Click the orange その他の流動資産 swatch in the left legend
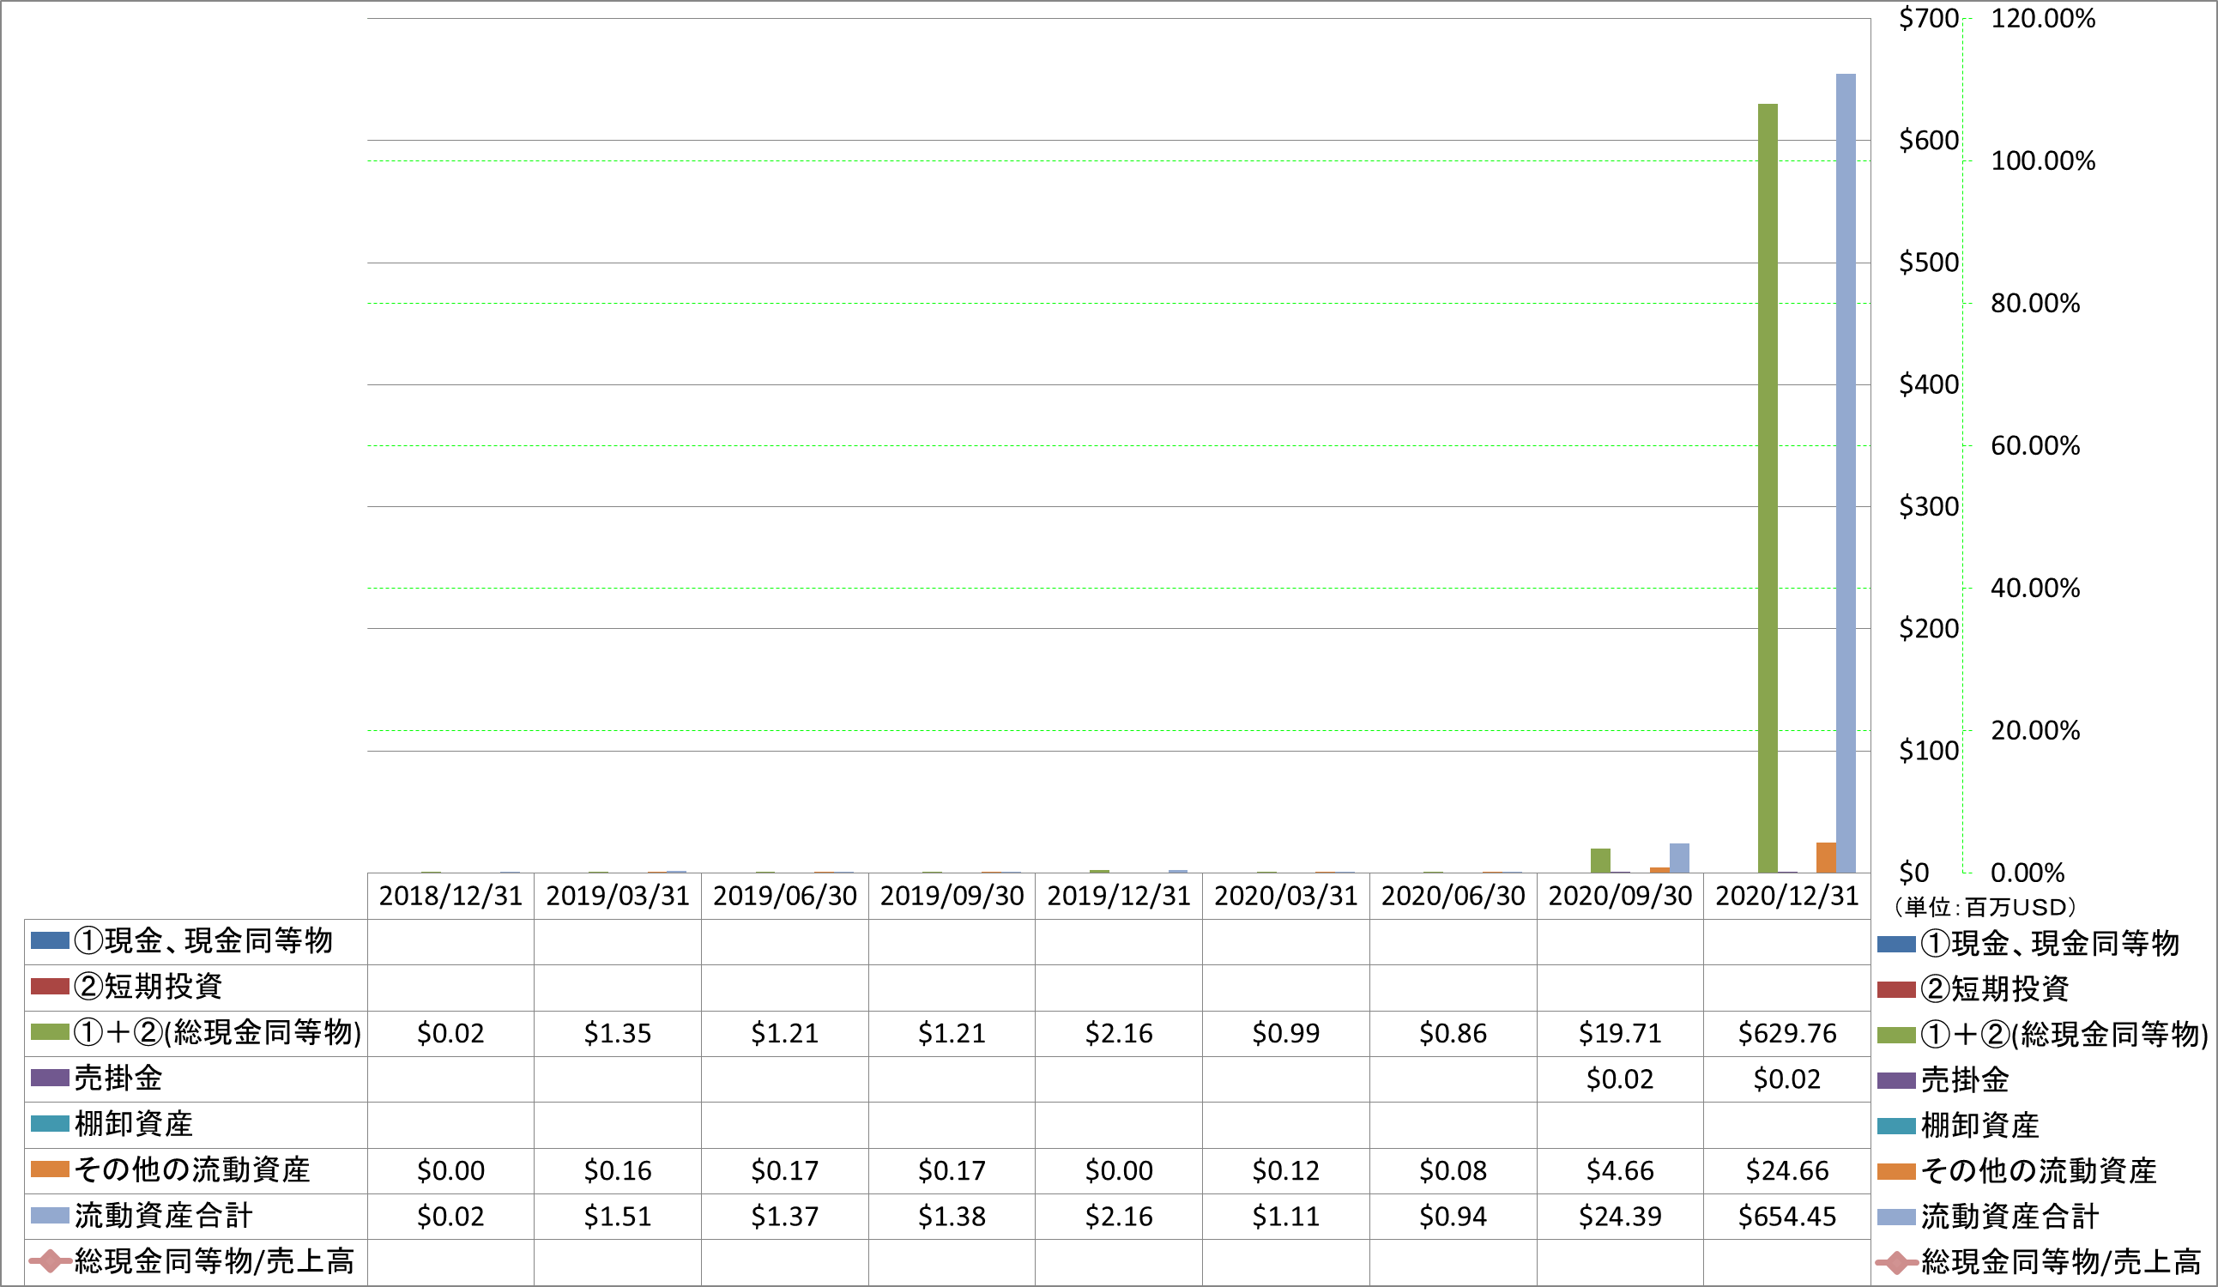Image resolution: width=2218 pixels, height=1287 pixels. (x=50, y=1169)
